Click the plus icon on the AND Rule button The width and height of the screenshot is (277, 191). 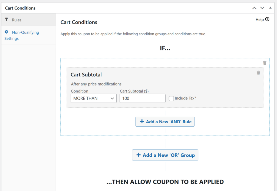[x=141, y=121]
